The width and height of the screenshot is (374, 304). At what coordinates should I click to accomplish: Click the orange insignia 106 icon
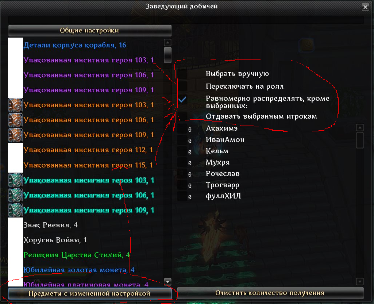click(x=15, y=120)
